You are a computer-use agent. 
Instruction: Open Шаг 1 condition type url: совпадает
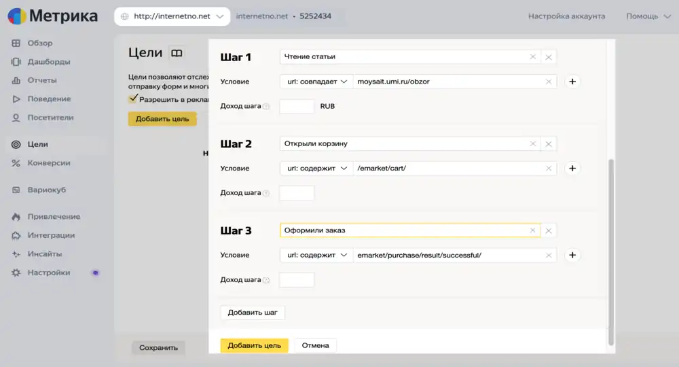click(x=316, y=82)
